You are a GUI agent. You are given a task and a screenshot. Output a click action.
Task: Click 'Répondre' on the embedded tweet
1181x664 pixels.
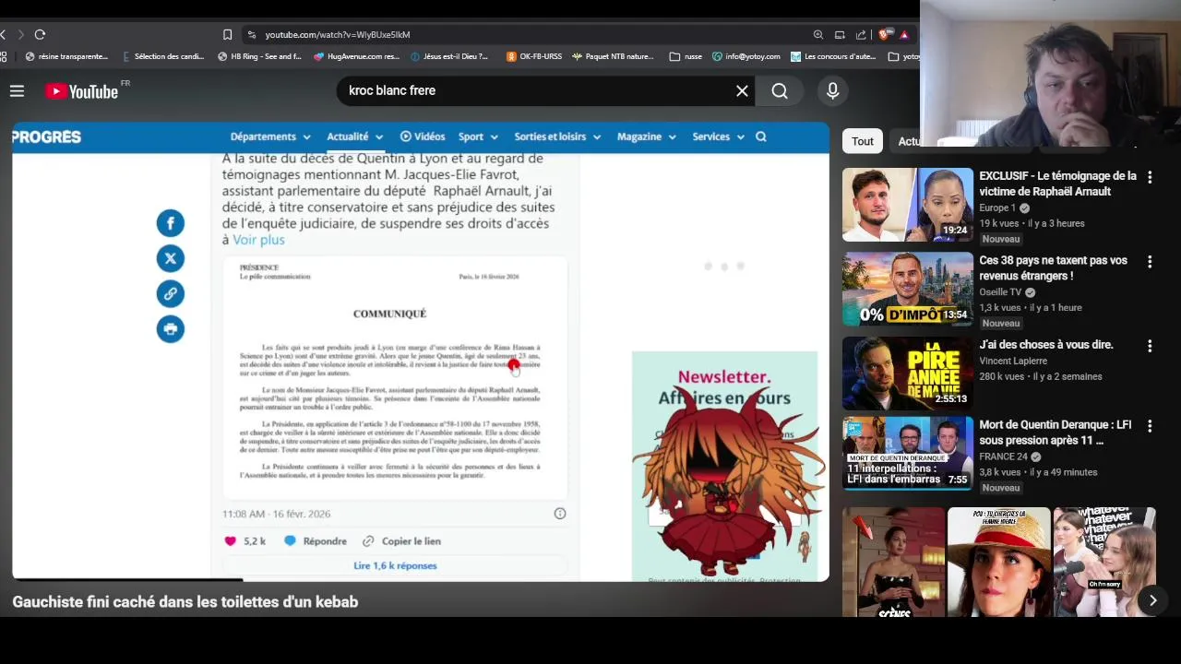pyautogui.click(x=316, y=541)
